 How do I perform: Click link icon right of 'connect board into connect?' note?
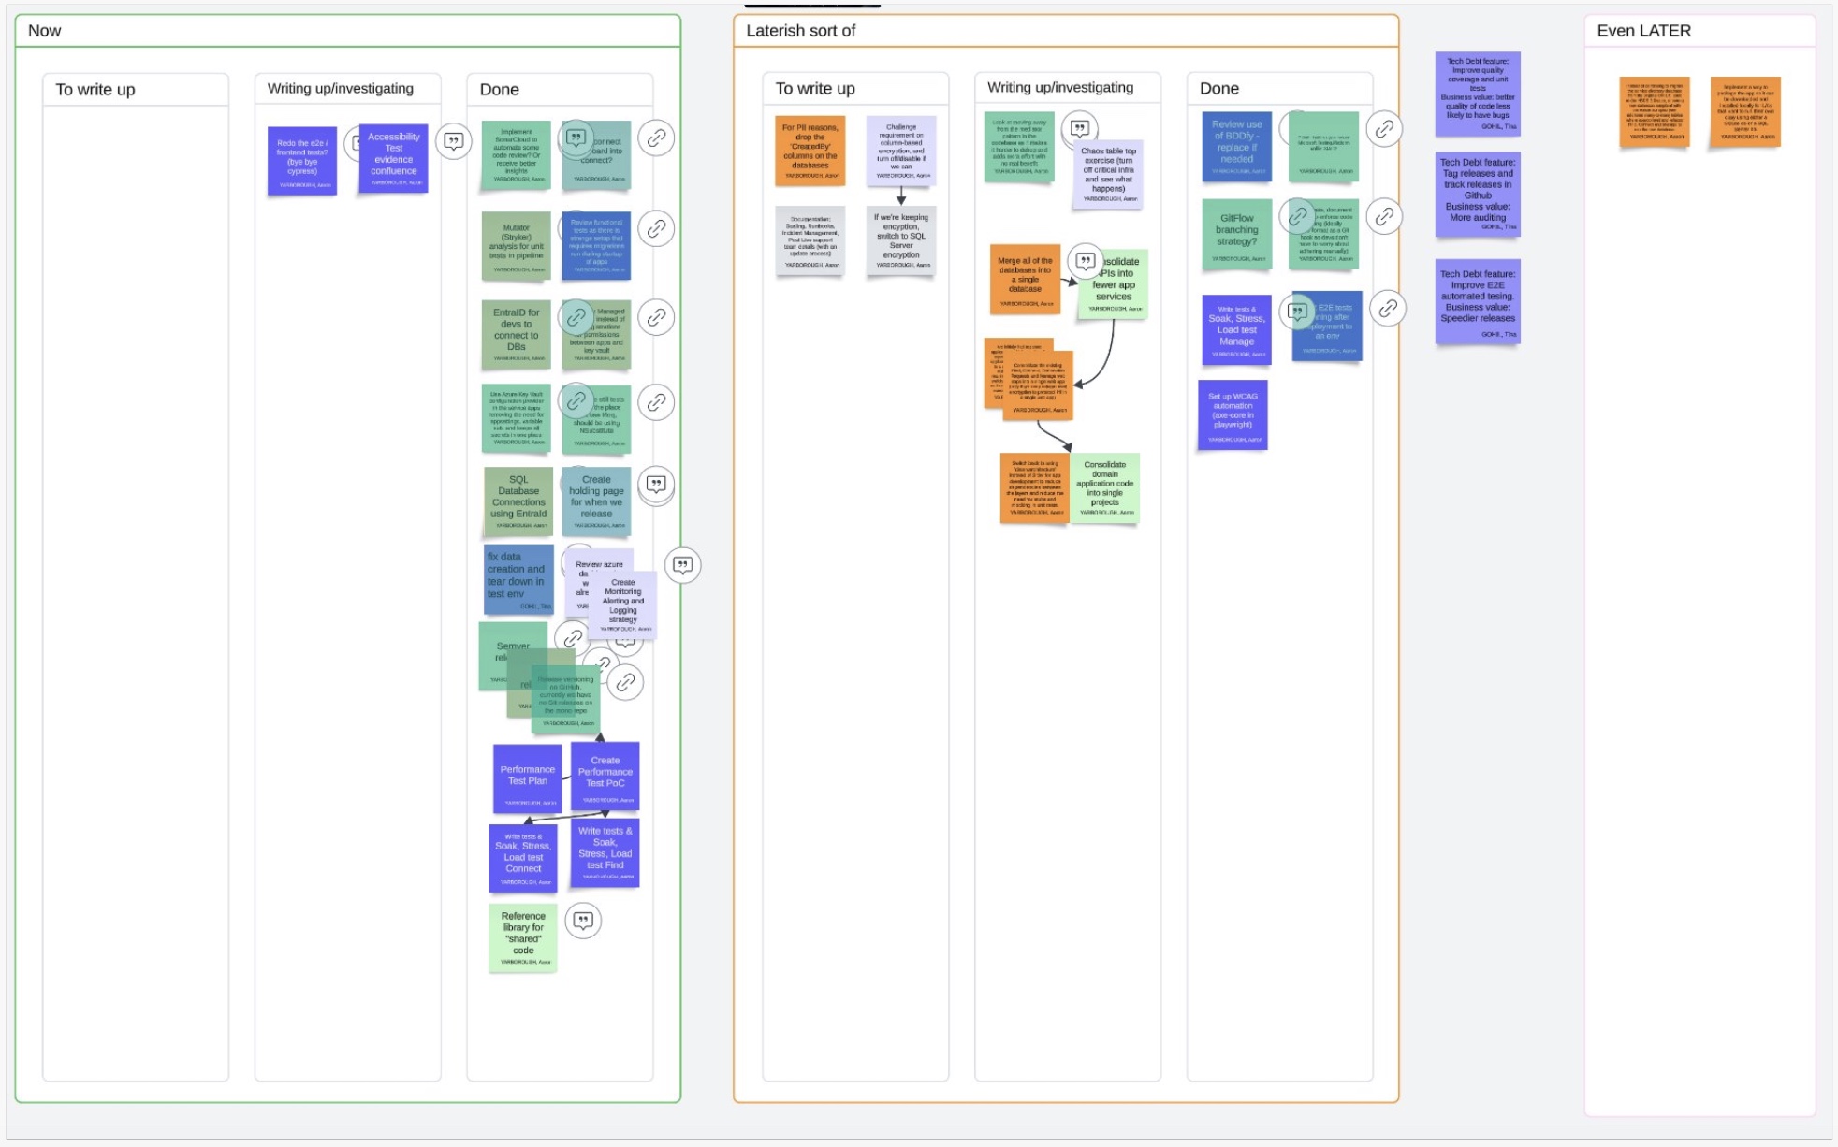[x=657, y=138]
